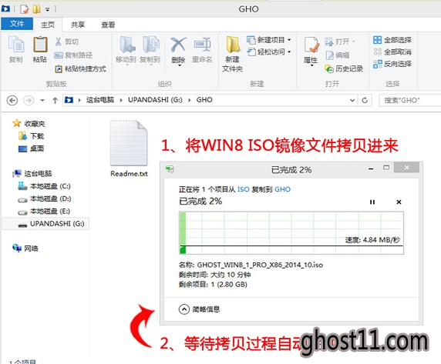The image size is (441, 364).
Task: Open the Copy to folder menu
Action: [x=150, y=50]
